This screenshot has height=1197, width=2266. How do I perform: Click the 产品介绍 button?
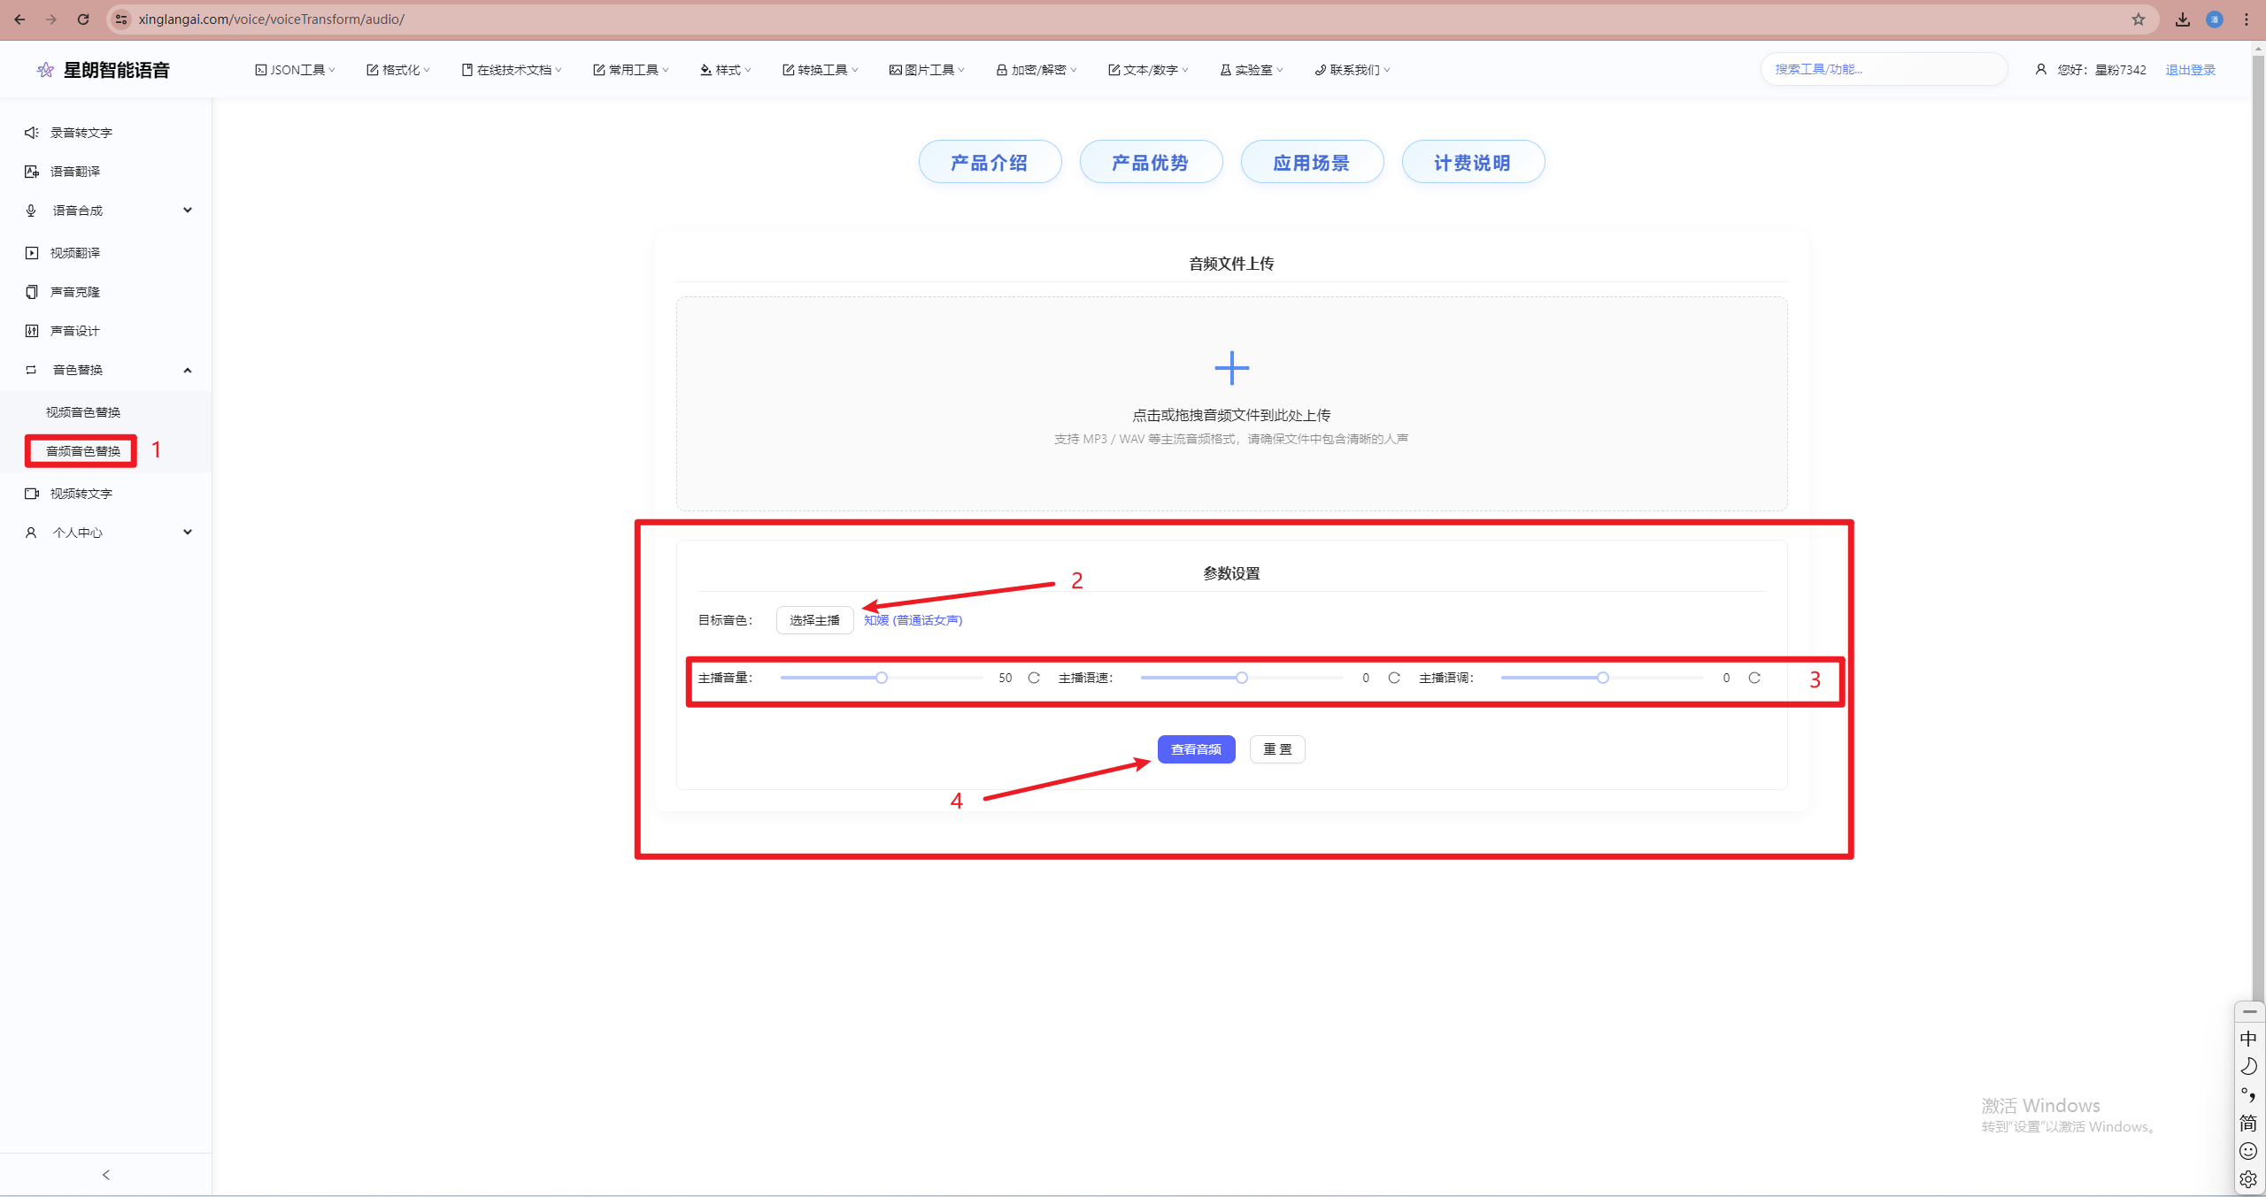pyautogui.click(x=990, y=163)
